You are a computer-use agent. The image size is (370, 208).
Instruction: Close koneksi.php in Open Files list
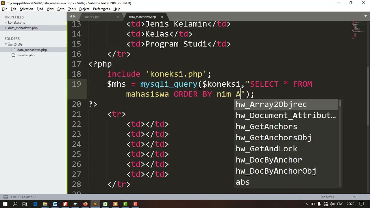coord(6,23)
